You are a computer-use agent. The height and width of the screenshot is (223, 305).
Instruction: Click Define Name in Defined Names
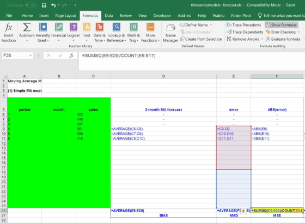pyautogui.click(x=197, y=25)
